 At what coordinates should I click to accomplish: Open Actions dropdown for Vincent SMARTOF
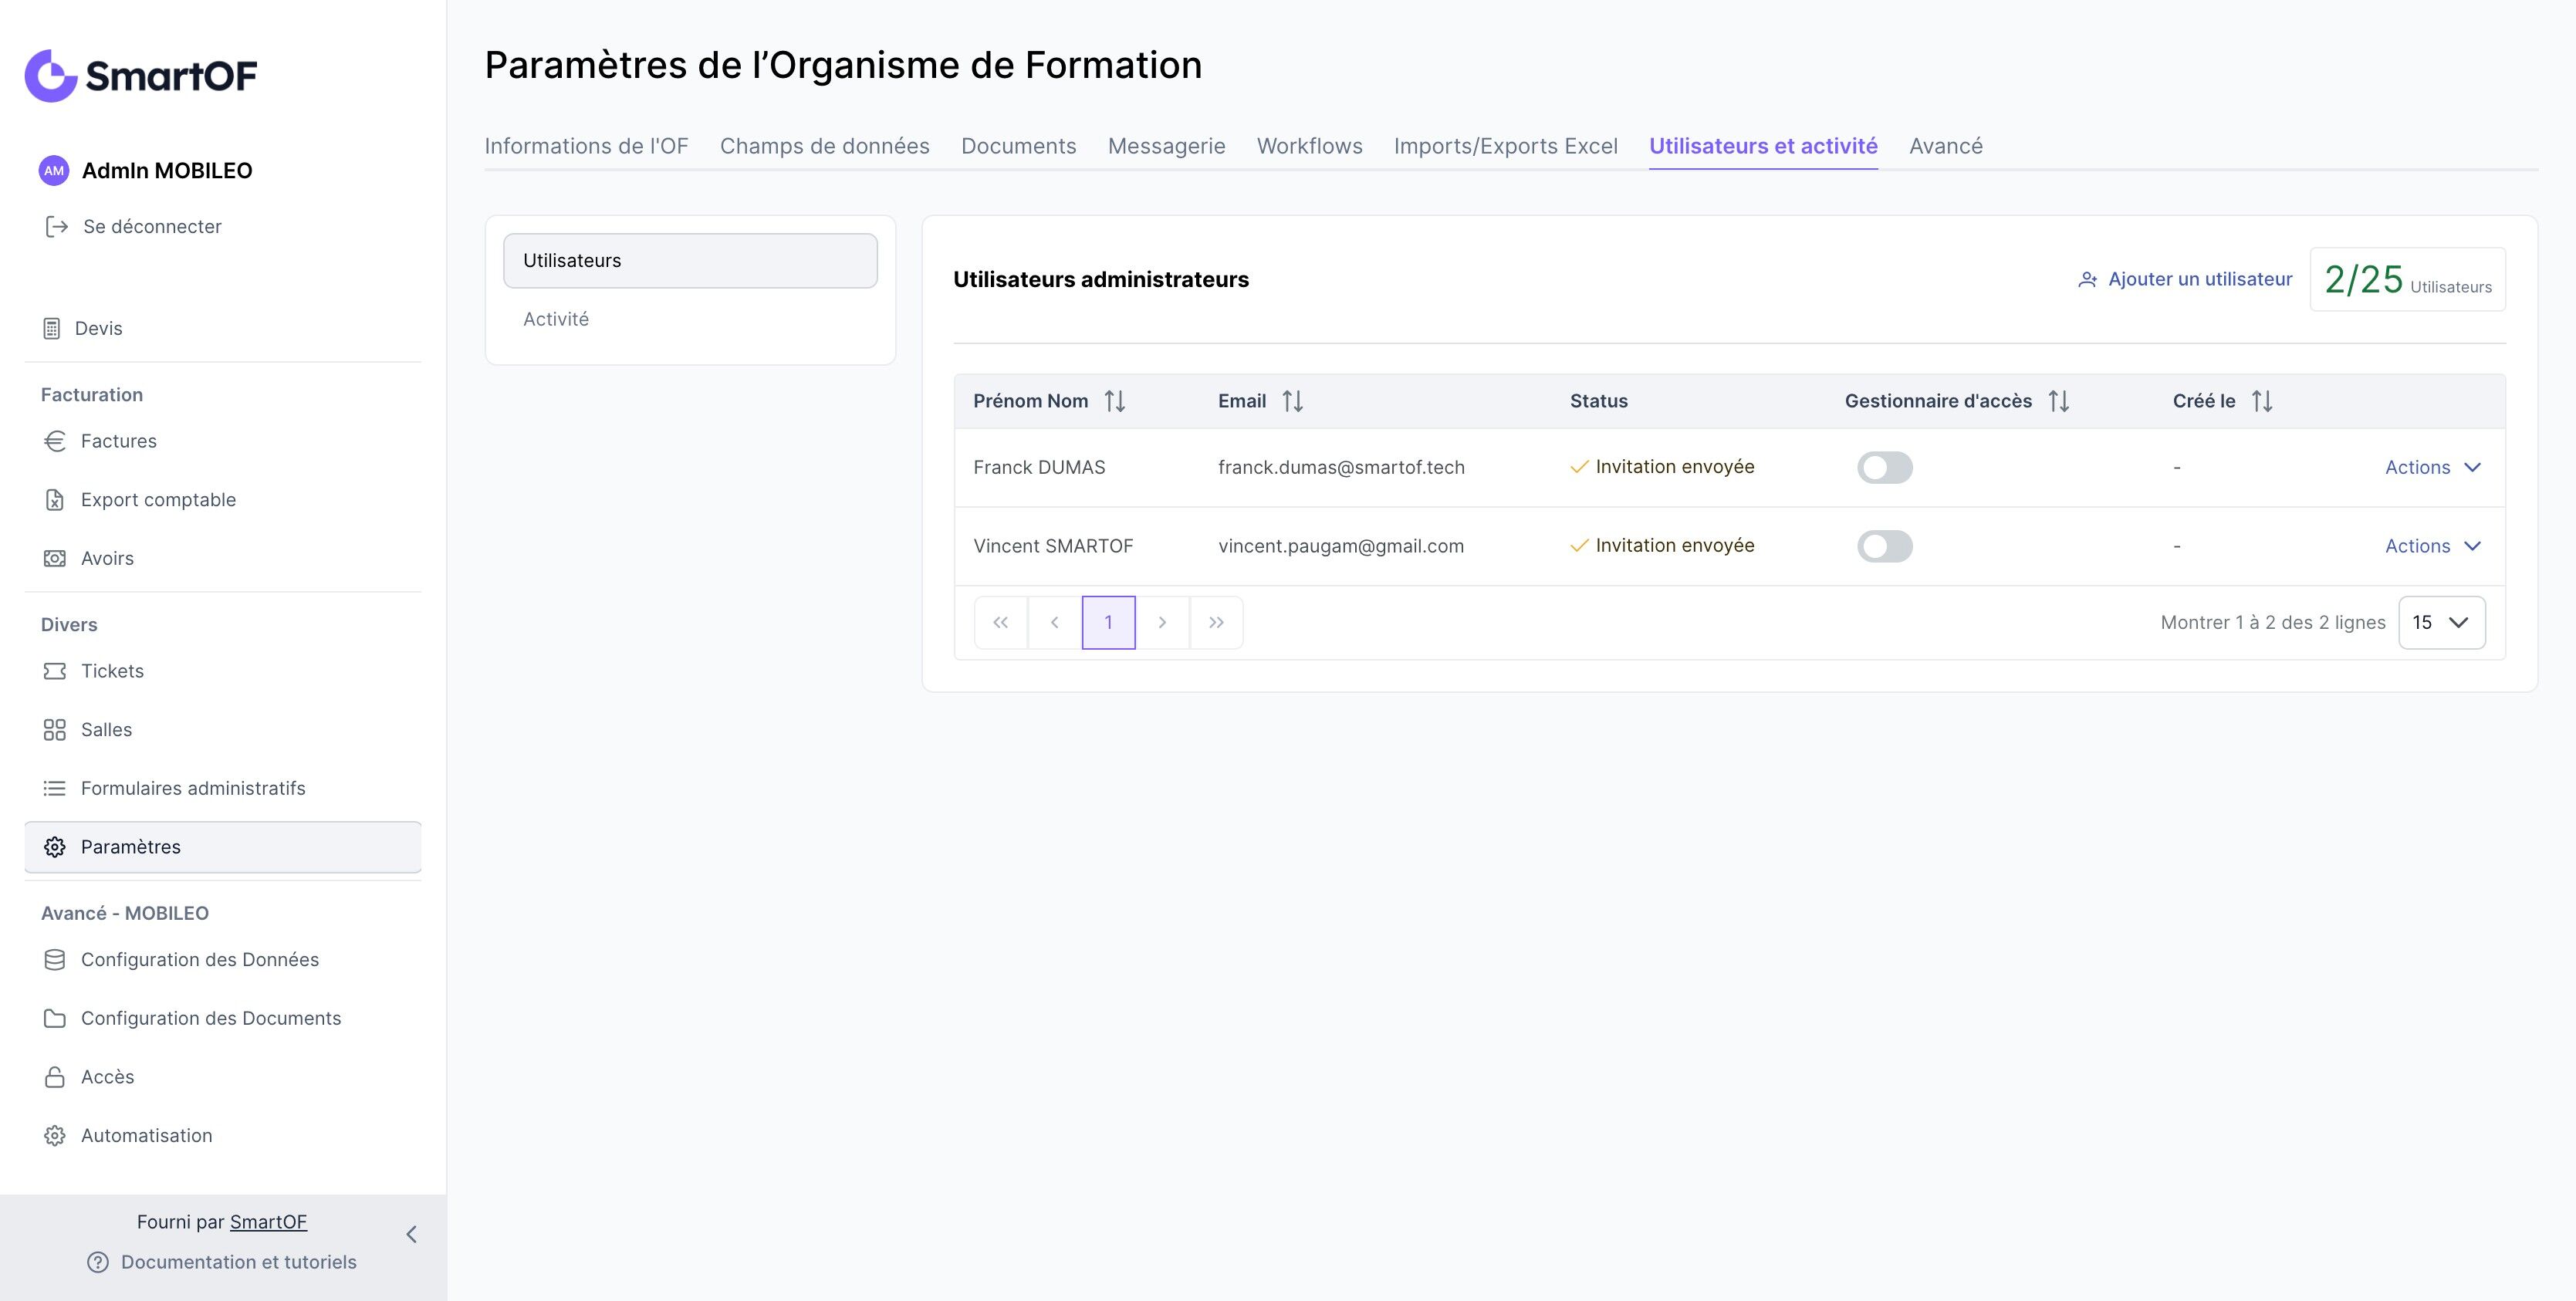(2432, 546)
